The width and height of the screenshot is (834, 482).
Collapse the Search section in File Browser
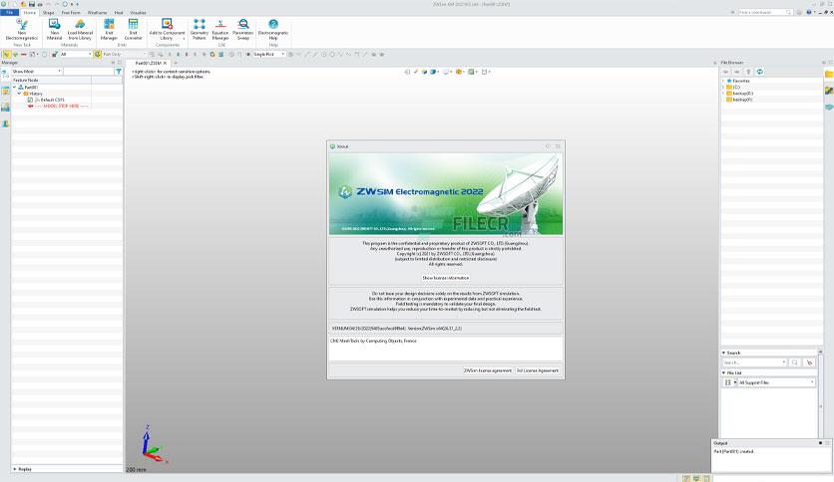pyautogui.click(x=723, y=353)
